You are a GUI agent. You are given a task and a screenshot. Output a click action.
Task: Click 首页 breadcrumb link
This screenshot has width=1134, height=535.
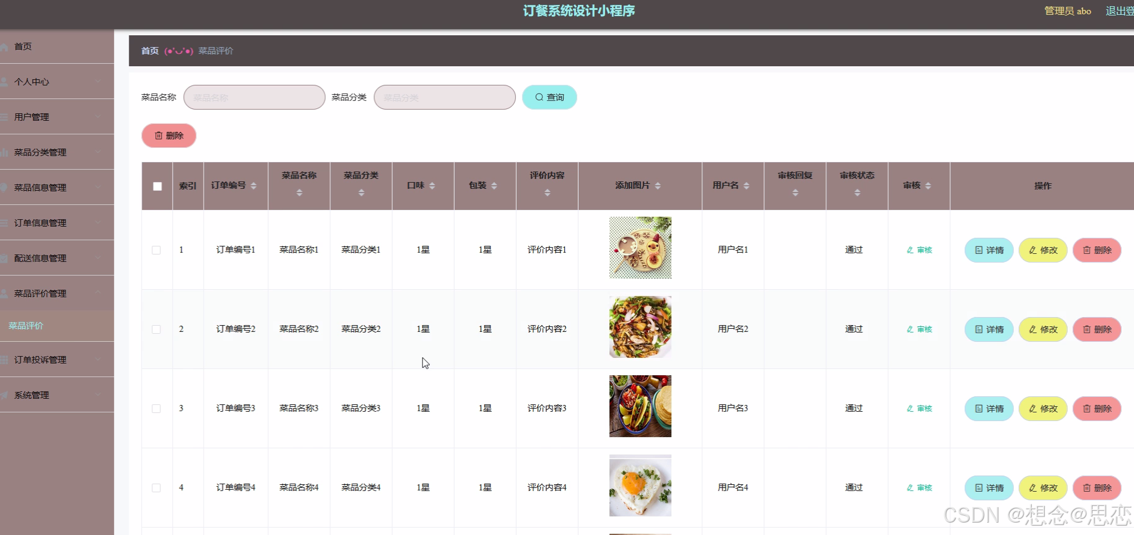pyautogui.click(x=150, y=51)
